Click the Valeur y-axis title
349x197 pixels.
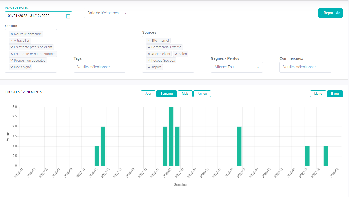coord(8,136)
